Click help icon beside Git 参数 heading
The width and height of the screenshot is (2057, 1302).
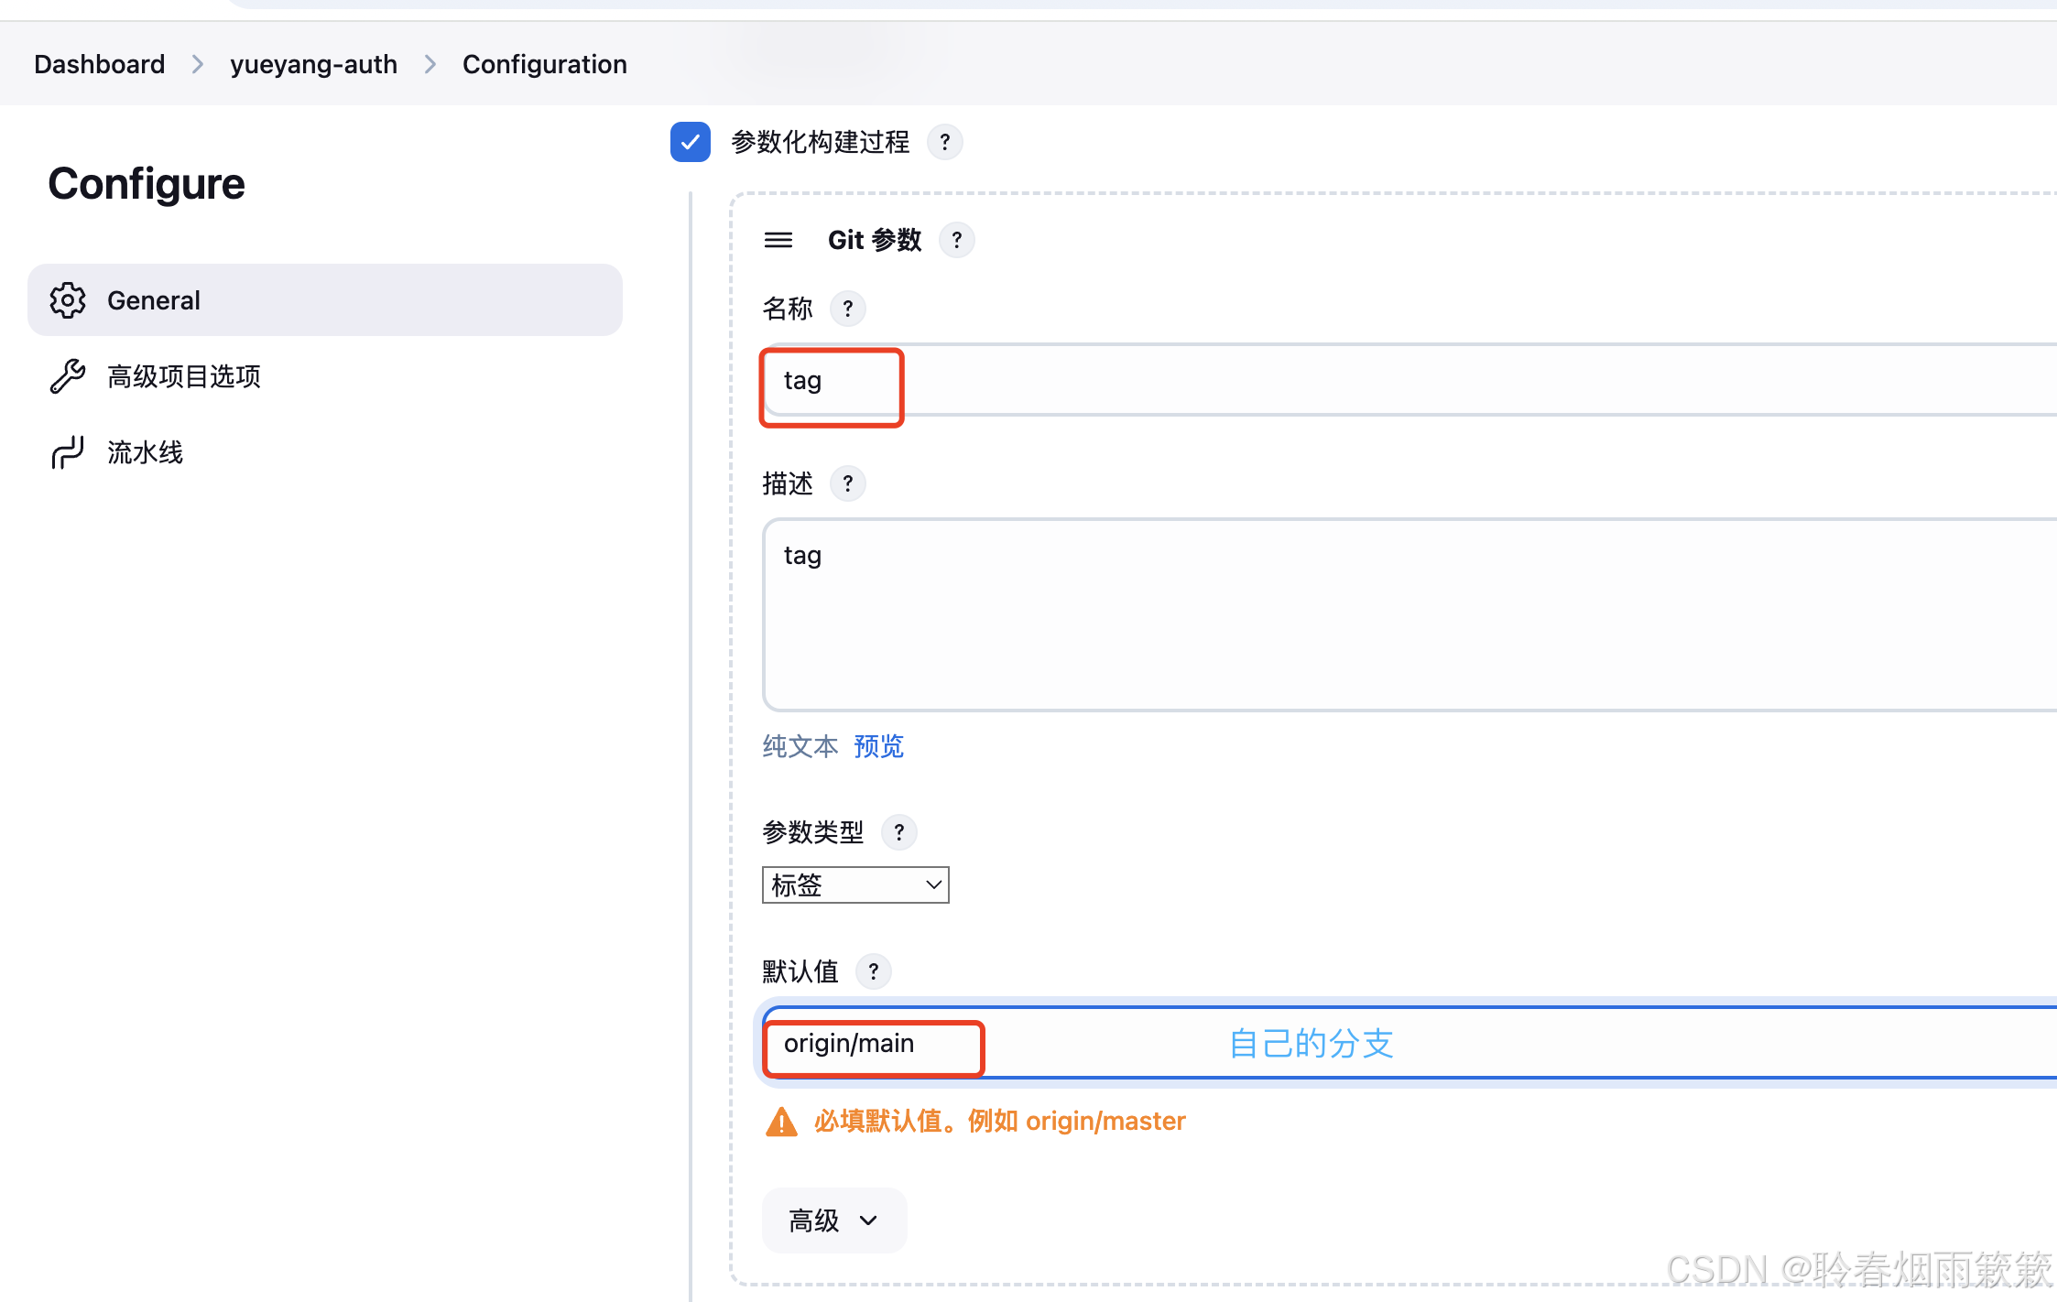[x=956, y=240]
